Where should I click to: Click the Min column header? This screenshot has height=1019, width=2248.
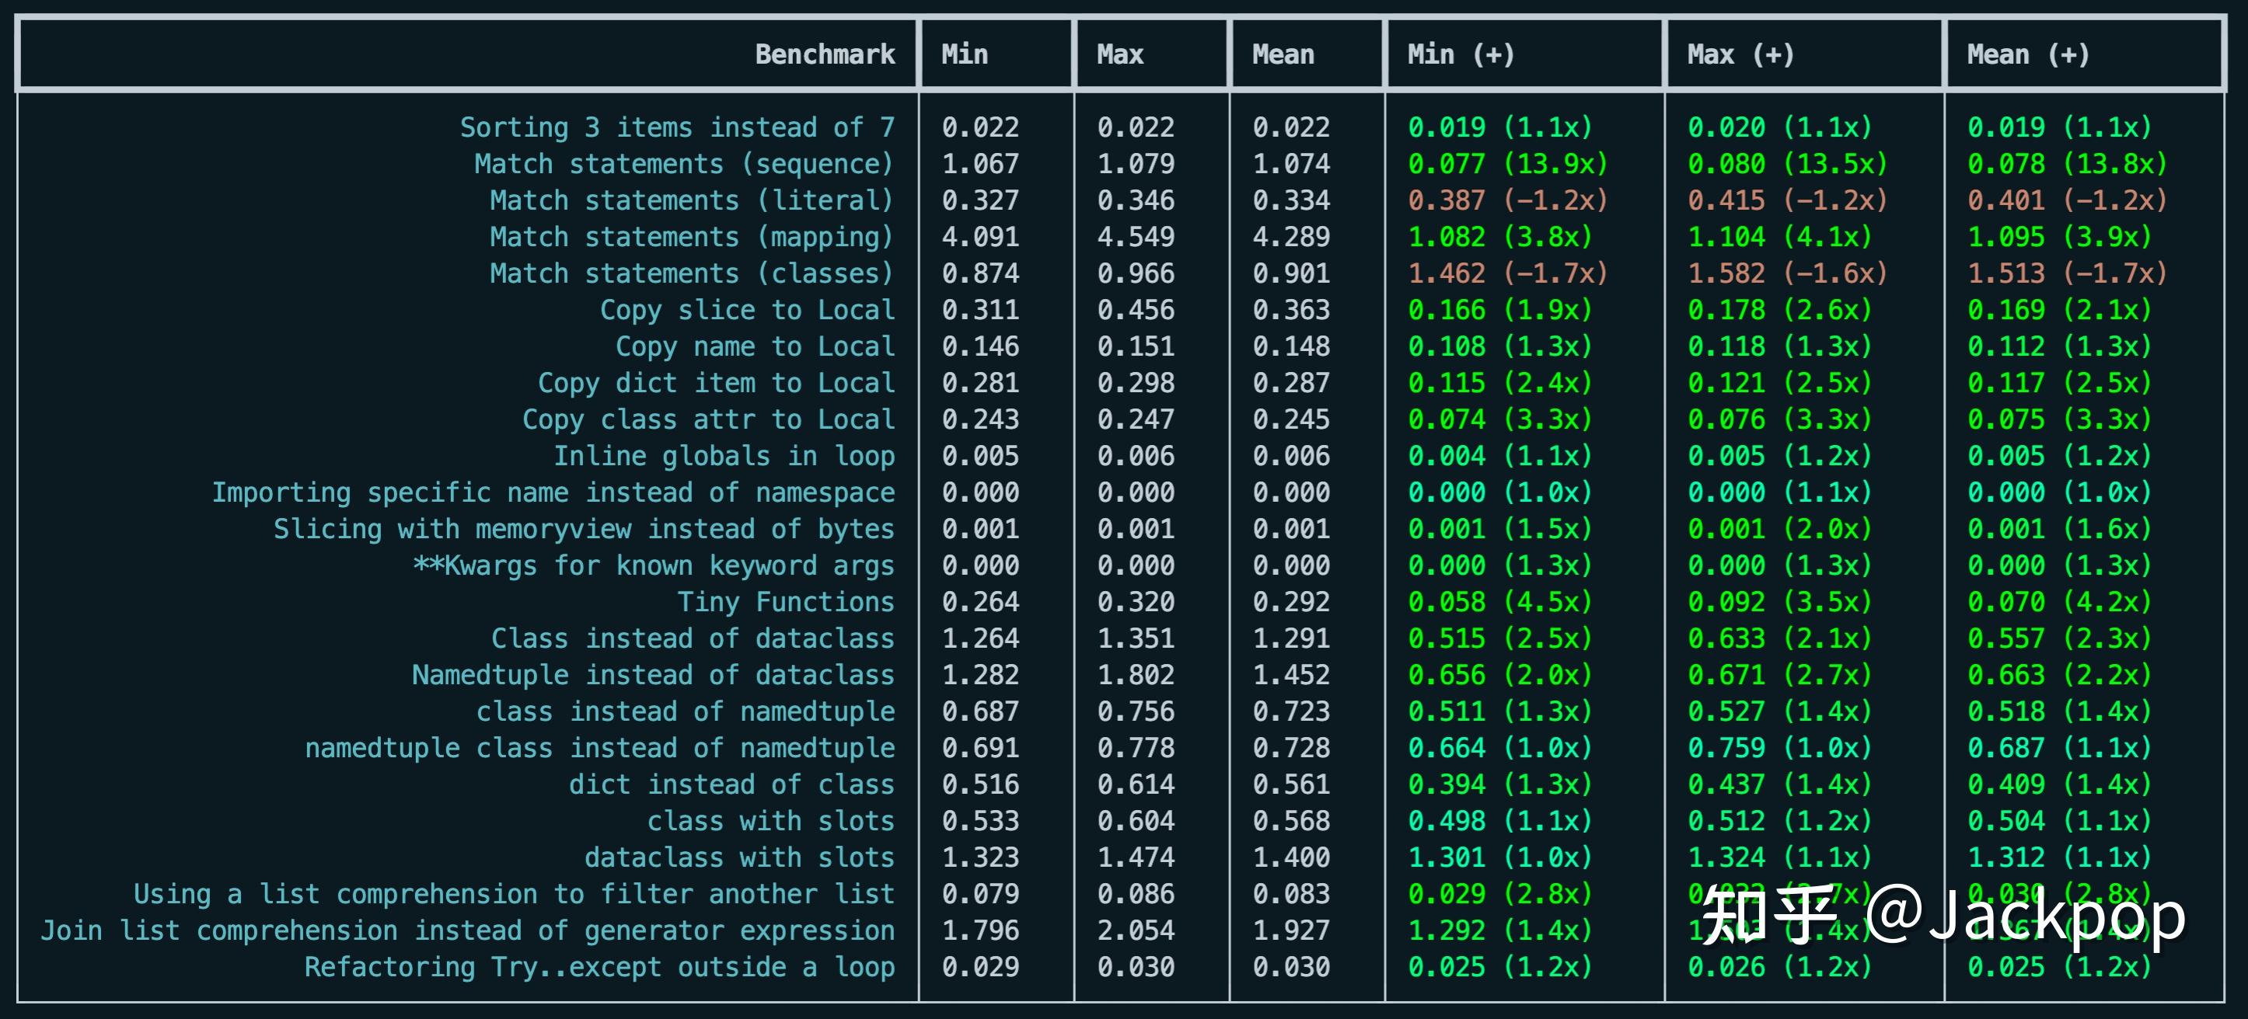965,54
